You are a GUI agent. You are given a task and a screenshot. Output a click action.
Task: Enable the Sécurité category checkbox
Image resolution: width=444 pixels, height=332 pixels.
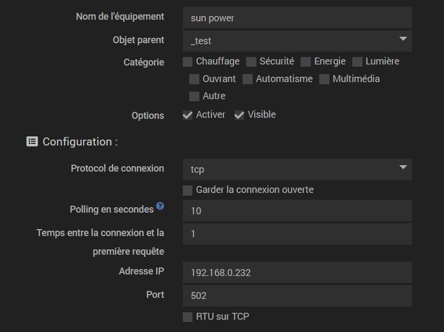251,62
